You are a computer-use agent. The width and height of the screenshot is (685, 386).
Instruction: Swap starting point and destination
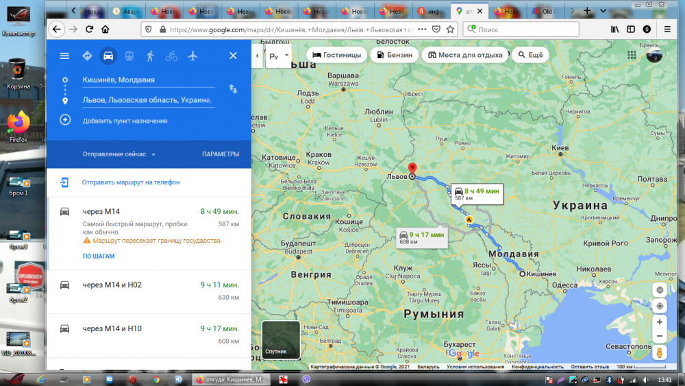tap(233, 89)
